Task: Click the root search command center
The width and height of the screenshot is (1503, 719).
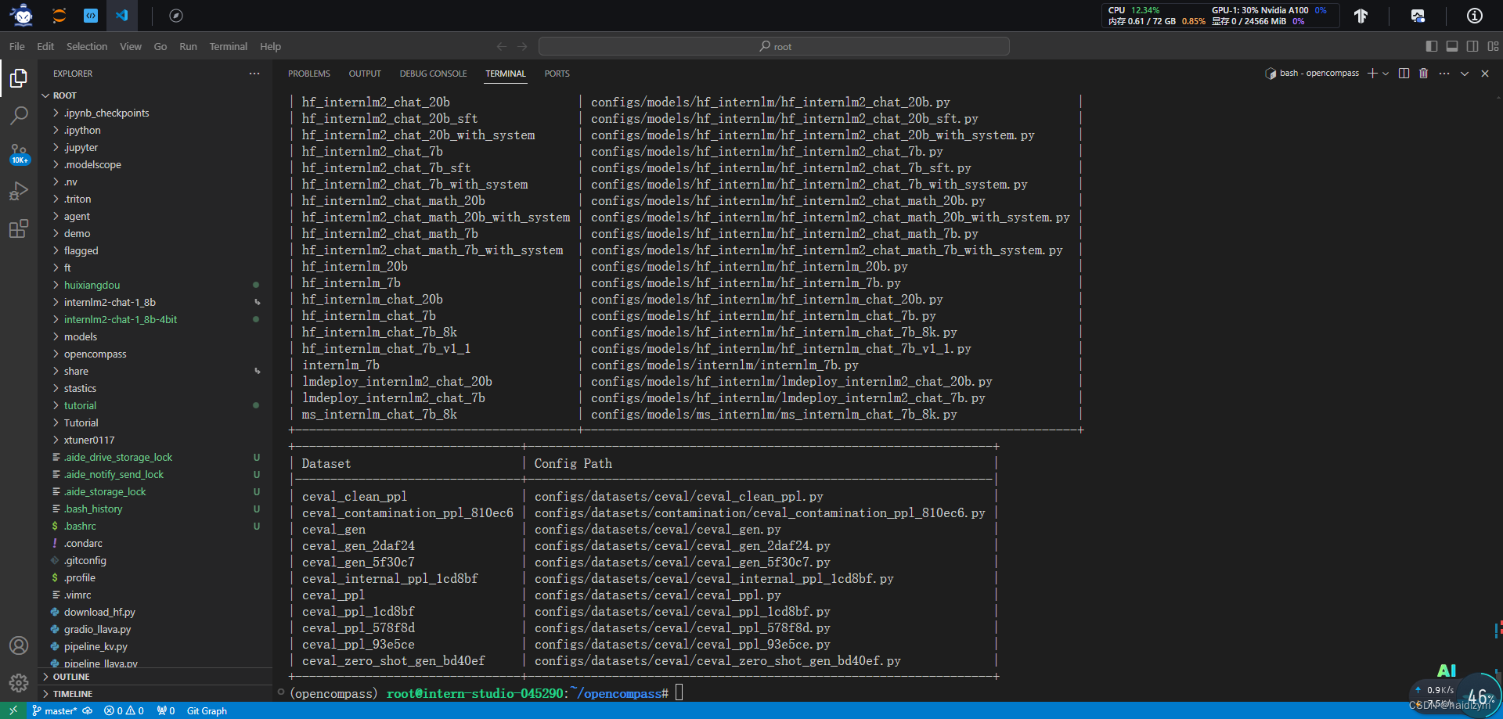Action: (774, 47)
